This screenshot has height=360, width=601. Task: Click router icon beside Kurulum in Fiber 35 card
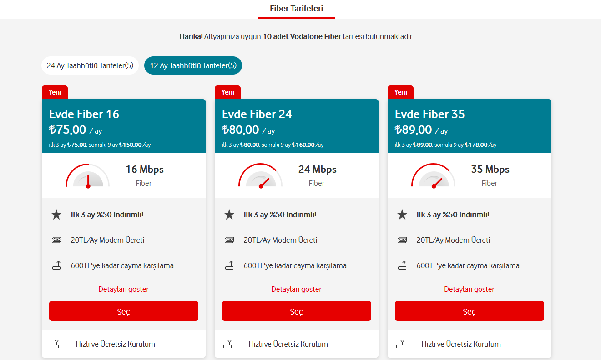coord(400,344)
